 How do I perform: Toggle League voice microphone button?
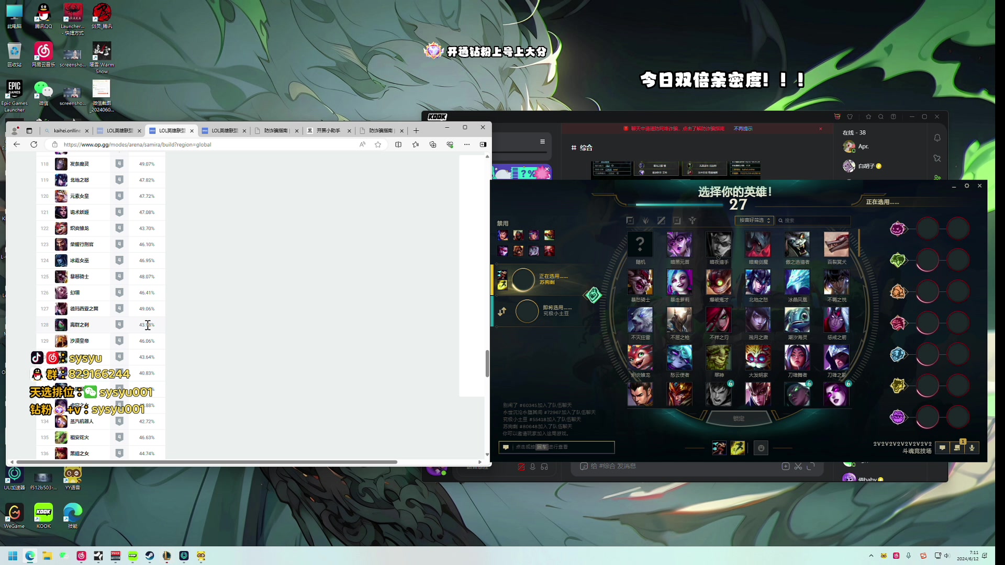pos(972,448)
